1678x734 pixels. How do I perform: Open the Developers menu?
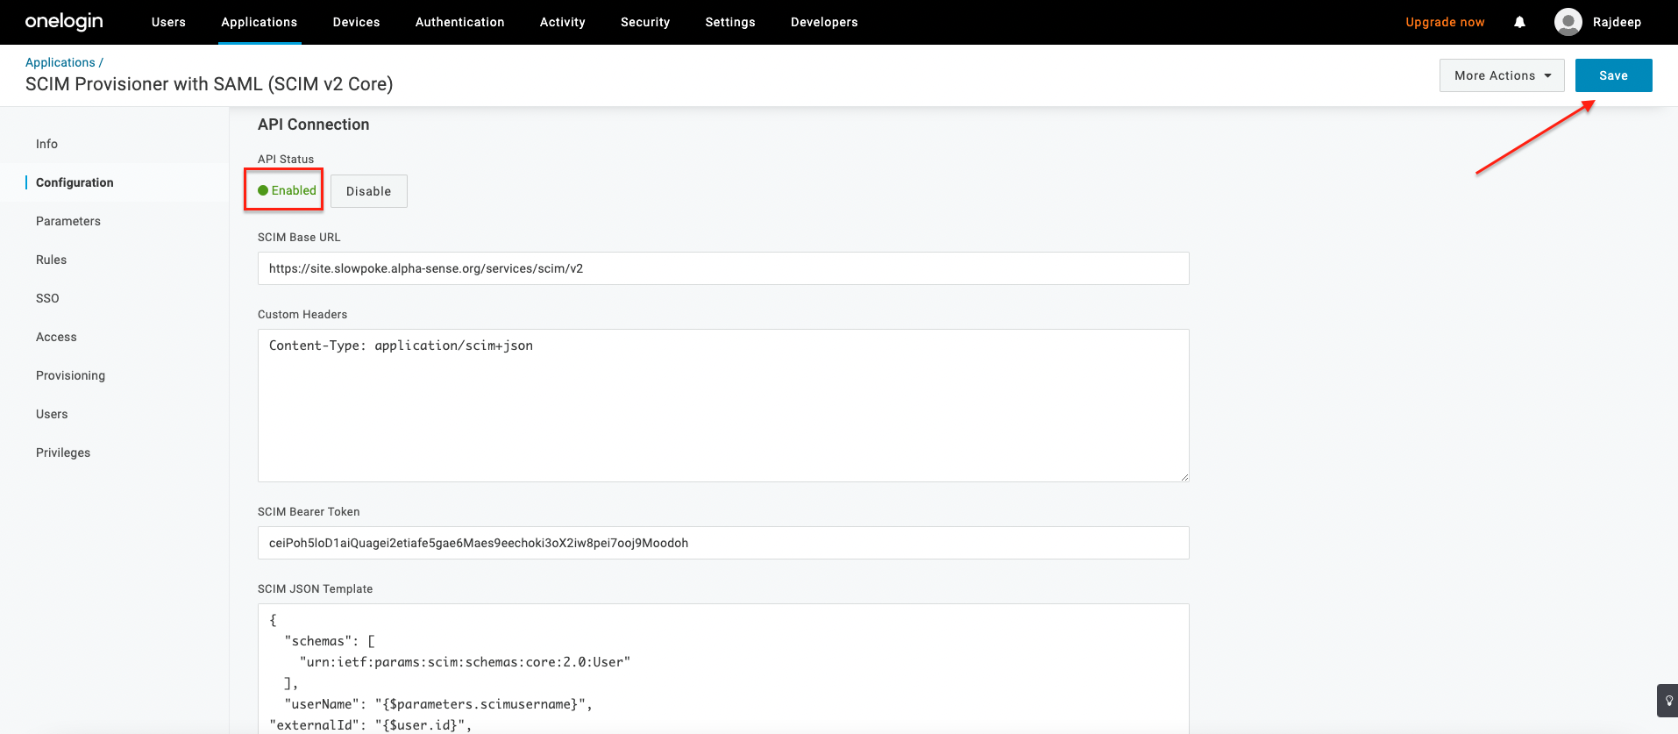(x=823, y=22)
